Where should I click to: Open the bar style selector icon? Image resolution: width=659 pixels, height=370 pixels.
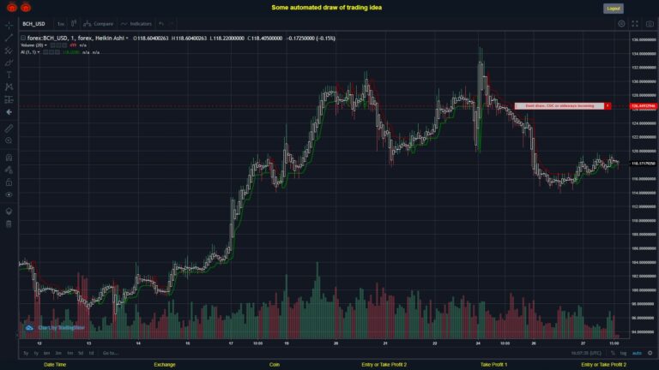coord(74,23)
